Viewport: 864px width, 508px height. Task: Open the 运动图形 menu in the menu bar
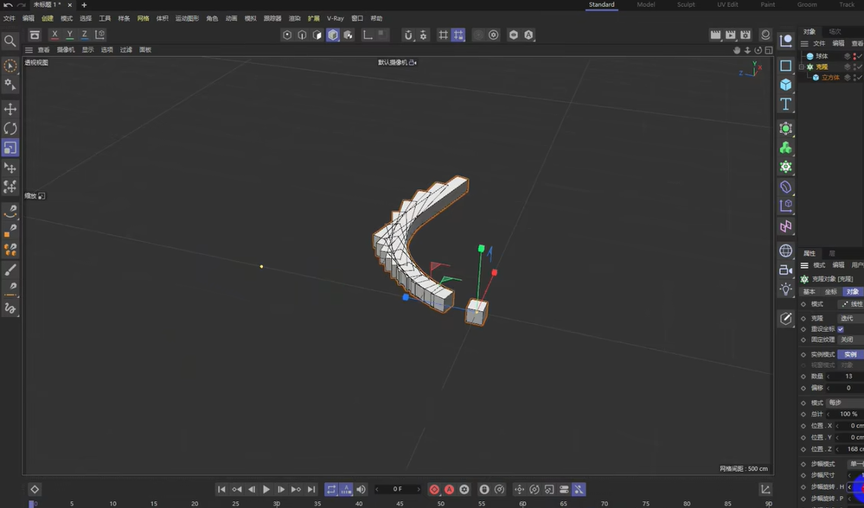[x=187, y=17]
